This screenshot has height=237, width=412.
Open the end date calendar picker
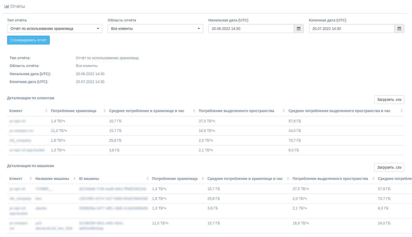click(399, 29)
